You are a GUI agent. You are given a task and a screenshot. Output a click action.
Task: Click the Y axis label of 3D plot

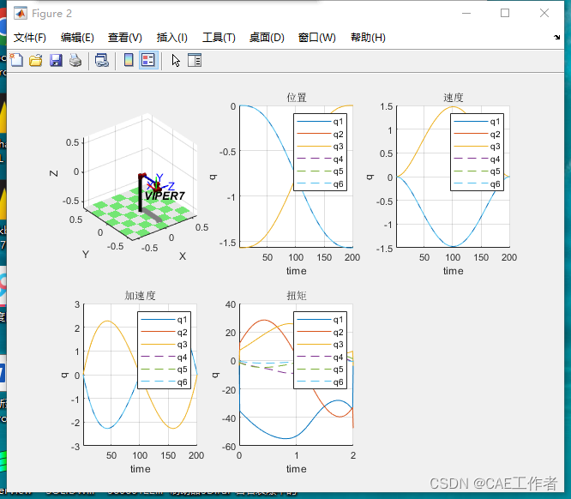pos(86,255)
